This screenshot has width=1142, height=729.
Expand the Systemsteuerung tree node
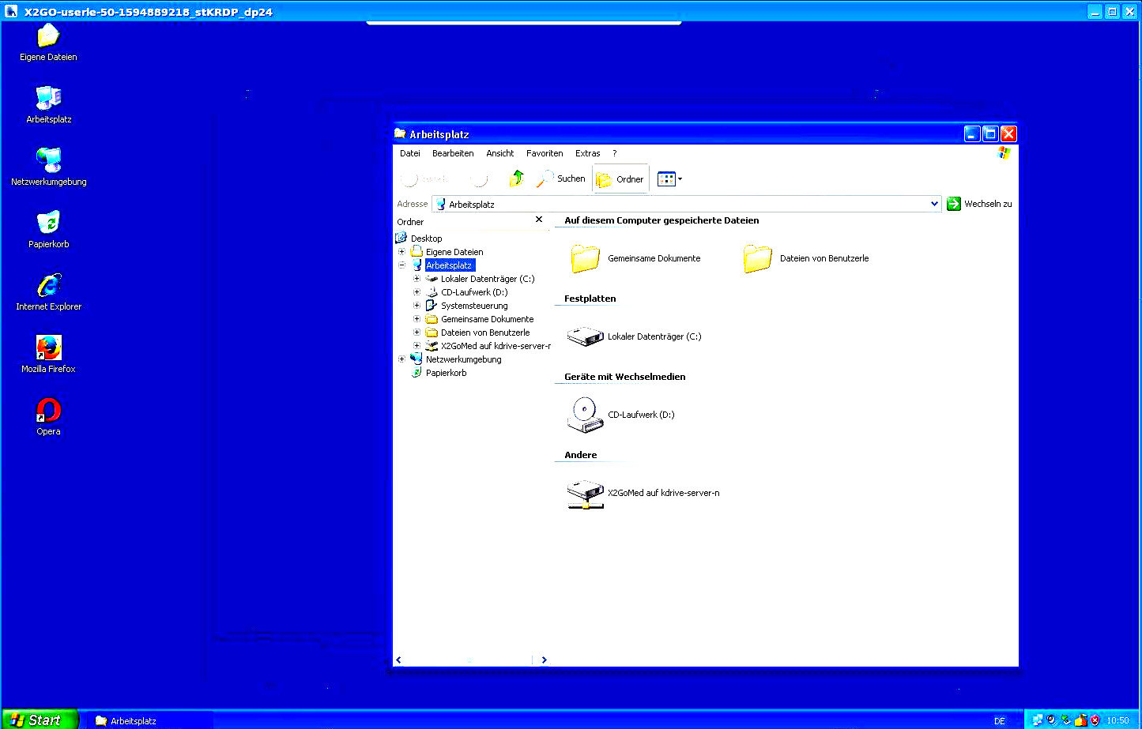click(416, 306)
